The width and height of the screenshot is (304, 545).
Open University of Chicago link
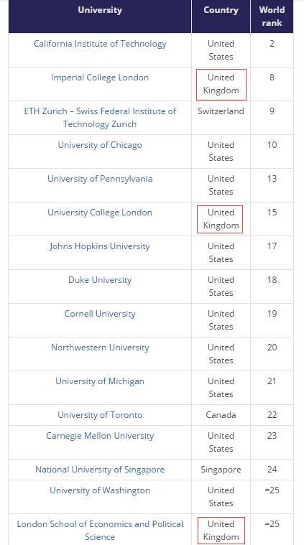(100, 144)
